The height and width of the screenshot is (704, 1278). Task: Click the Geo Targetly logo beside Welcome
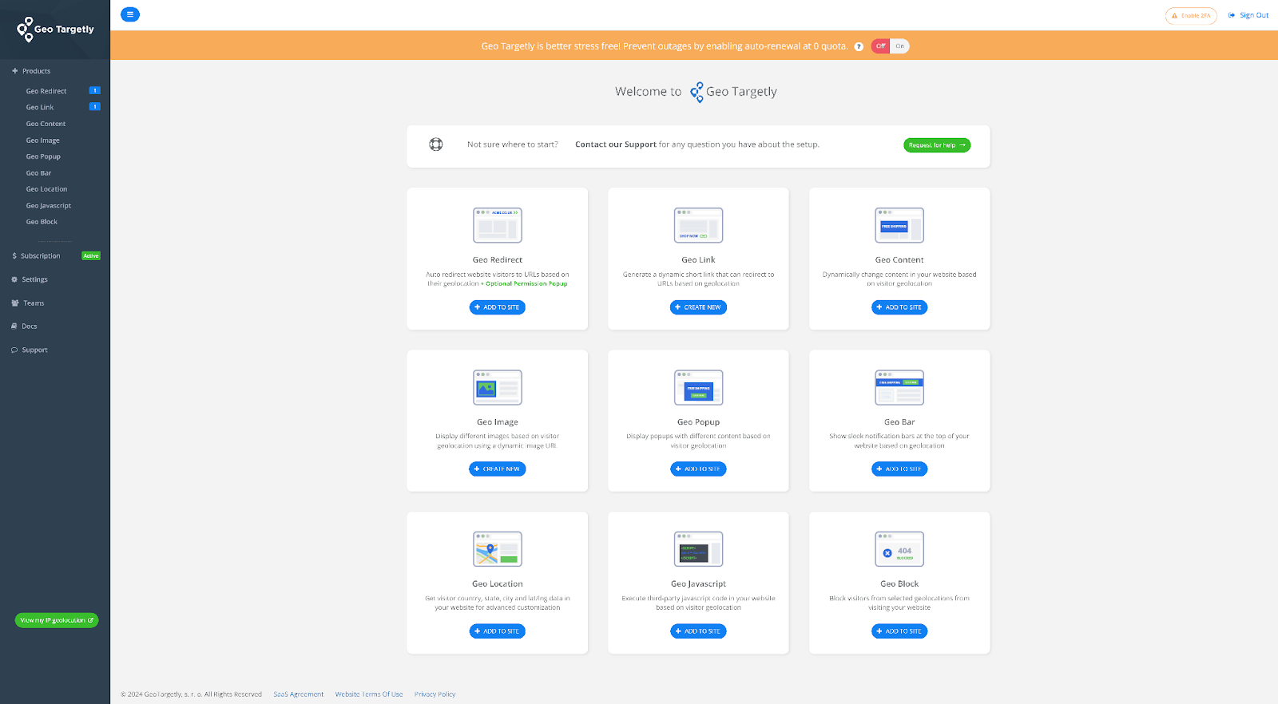click(x=733, y=92)
